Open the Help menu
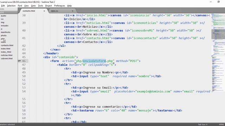The image size is (225, 126). coord(70,6)
